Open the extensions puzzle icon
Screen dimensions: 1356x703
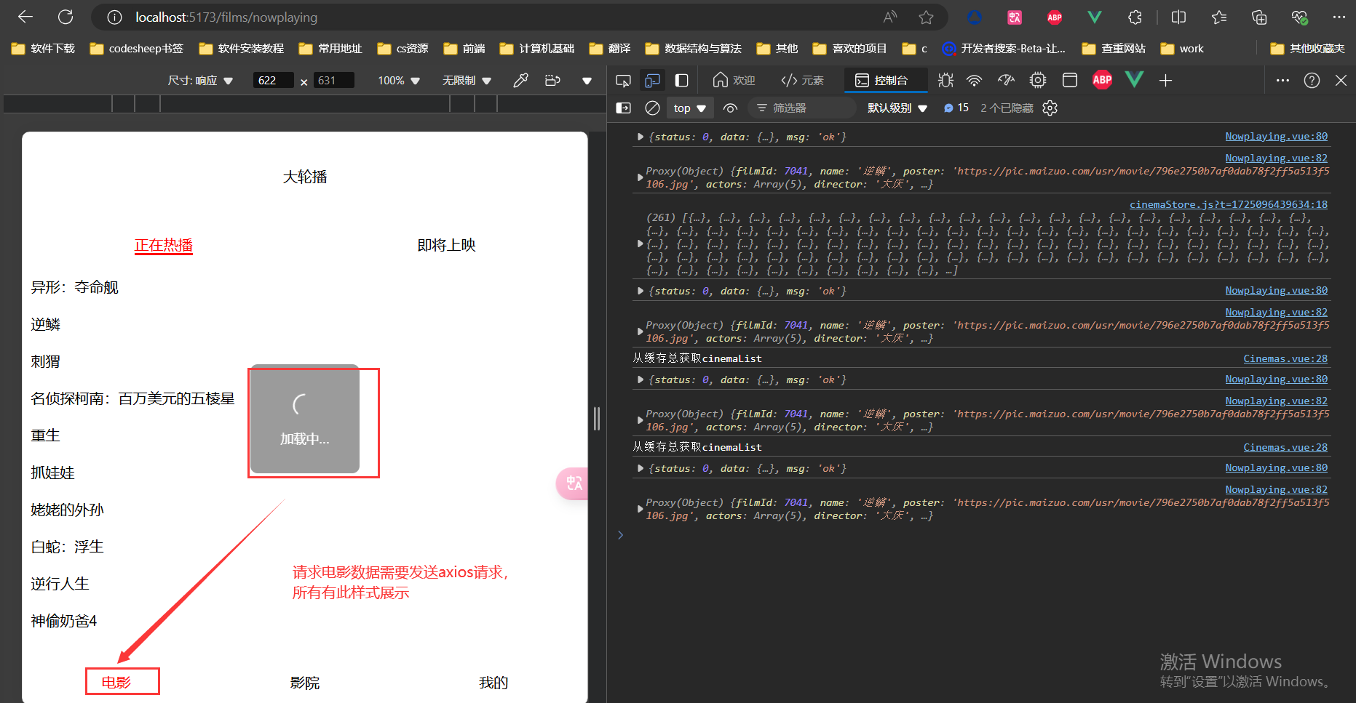point(1135,17)
